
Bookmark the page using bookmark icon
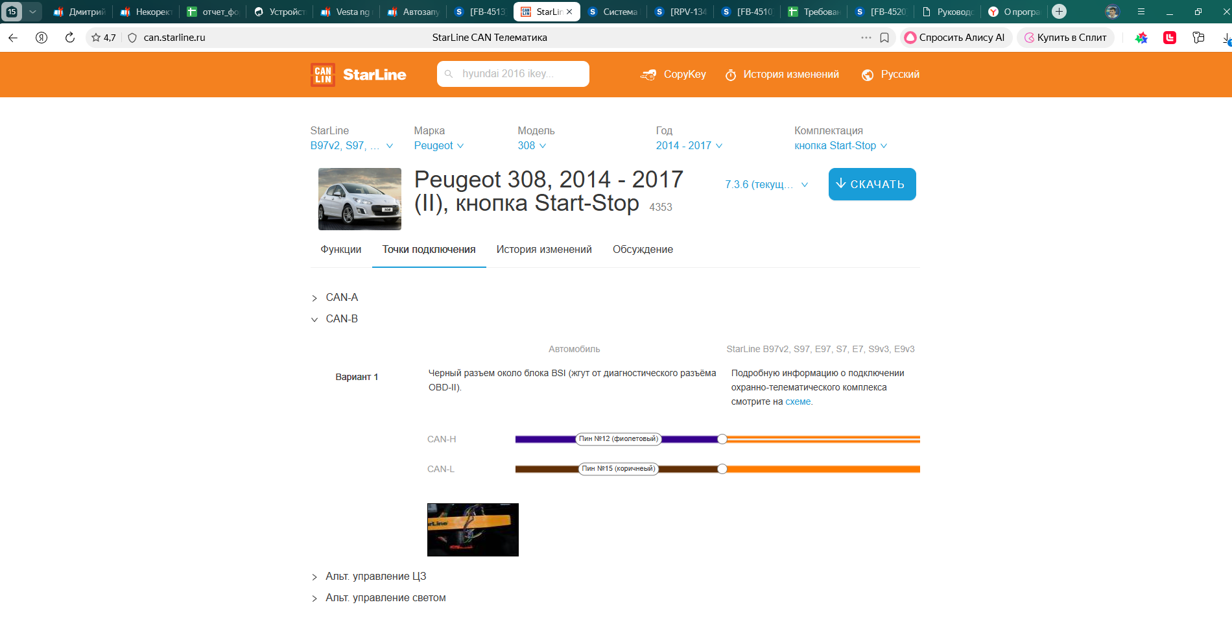coord(884,38)
